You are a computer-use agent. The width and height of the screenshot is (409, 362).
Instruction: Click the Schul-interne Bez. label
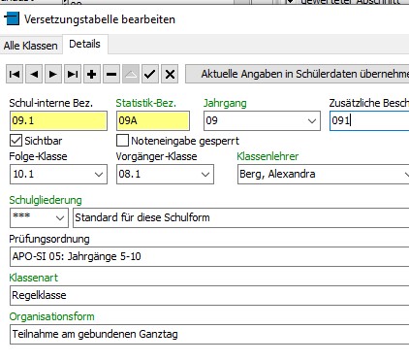coord(51,103)
